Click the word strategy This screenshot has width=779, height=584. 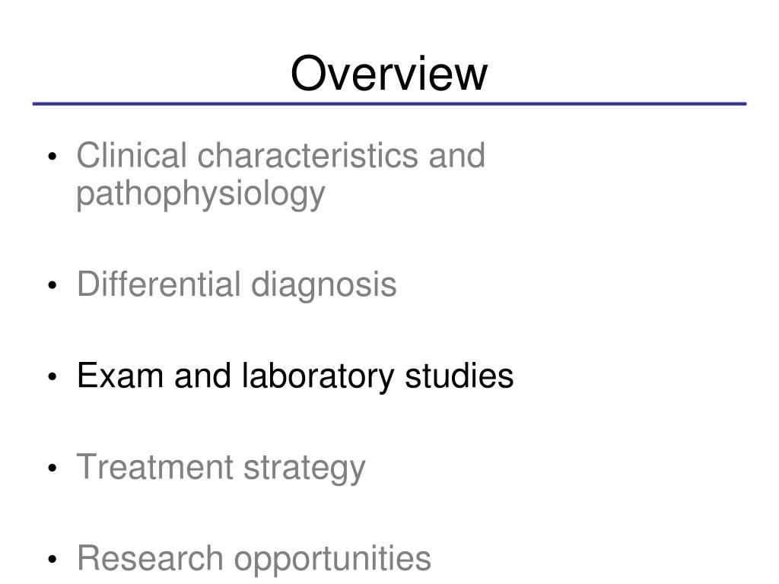tap(304, 468)
